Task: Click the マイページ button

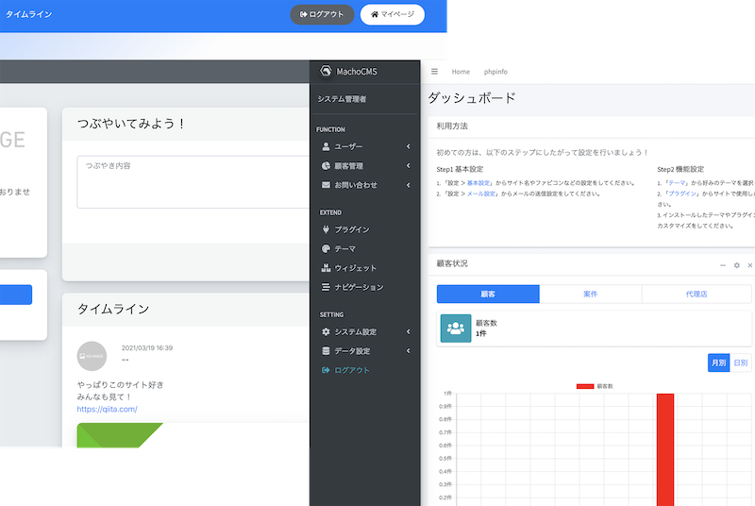Action: 392,15
